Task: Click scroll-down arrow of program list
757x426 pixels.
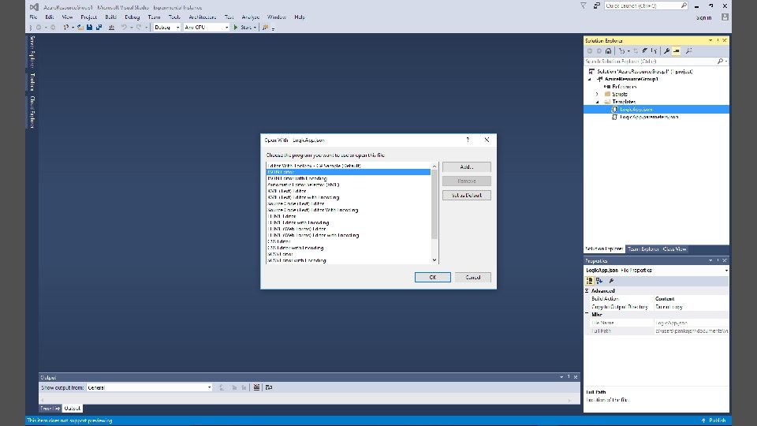Action: (434, 260)
